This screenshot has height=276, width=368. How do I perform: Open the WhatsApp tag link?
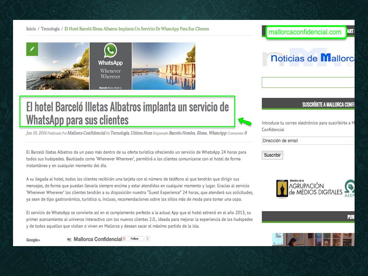tap(218, 133)
